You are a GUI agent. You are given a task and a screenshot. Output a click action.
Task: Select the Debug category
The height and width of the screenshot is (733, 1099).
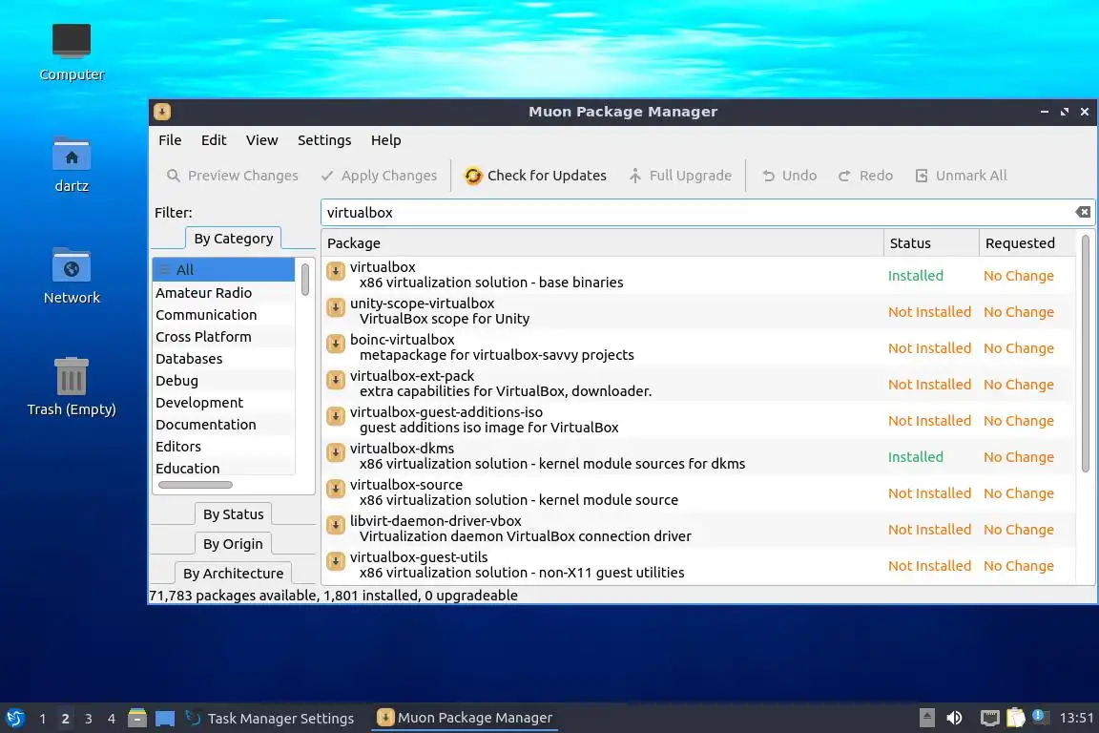[x=223, y=380]
